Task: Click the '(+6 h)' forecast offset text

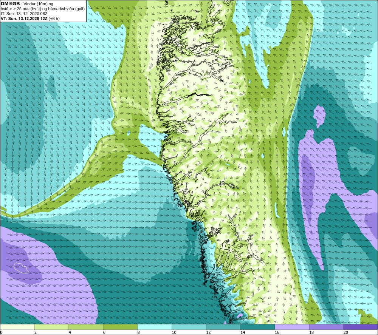Action: coord(54,19)
